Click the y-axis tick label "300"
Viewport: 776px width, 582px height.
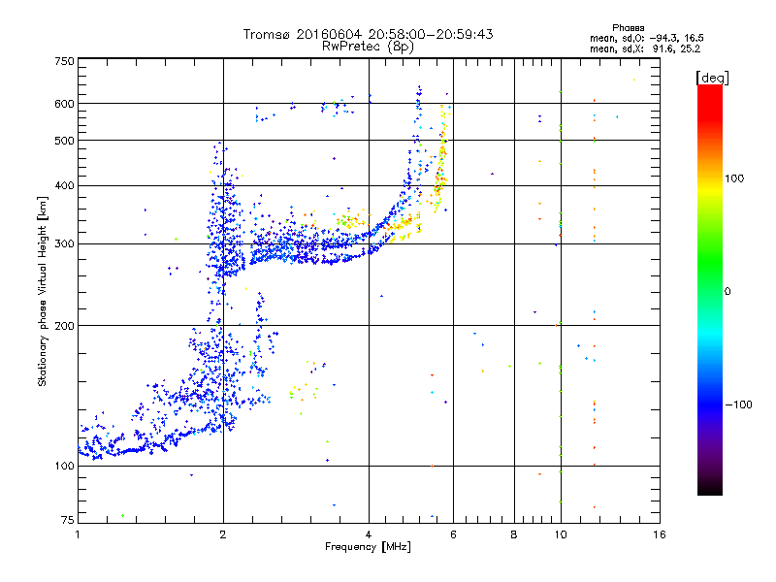pos(64,244)
